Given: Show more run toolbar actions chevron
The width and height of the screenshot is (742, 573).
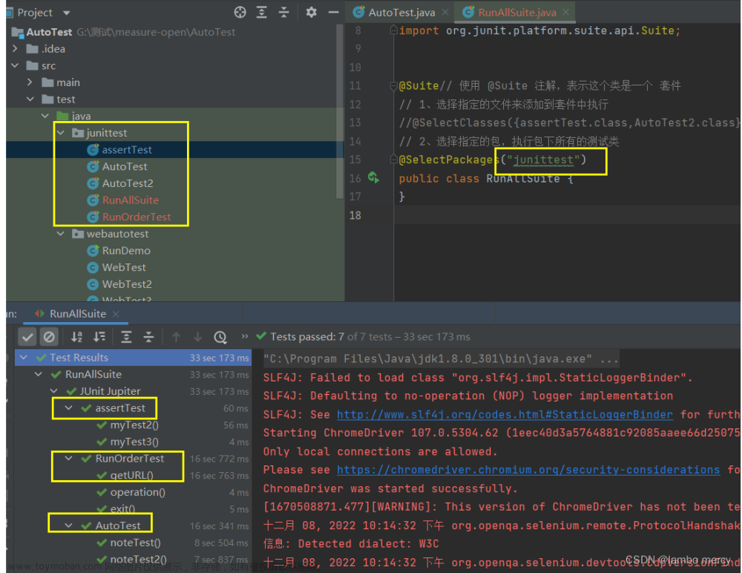Looking at the screenshot, I should point(245,336).
